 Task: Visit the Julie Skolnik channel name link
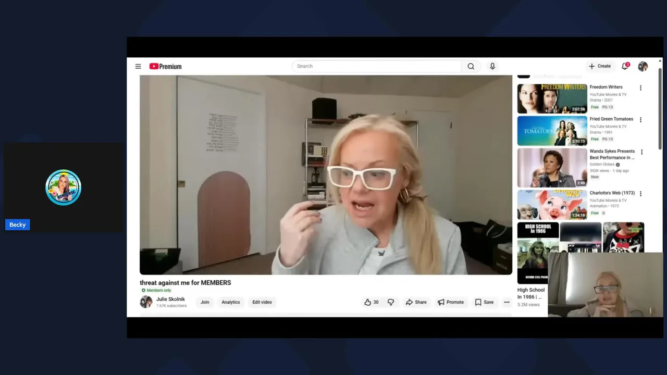[x=170, y=299]
